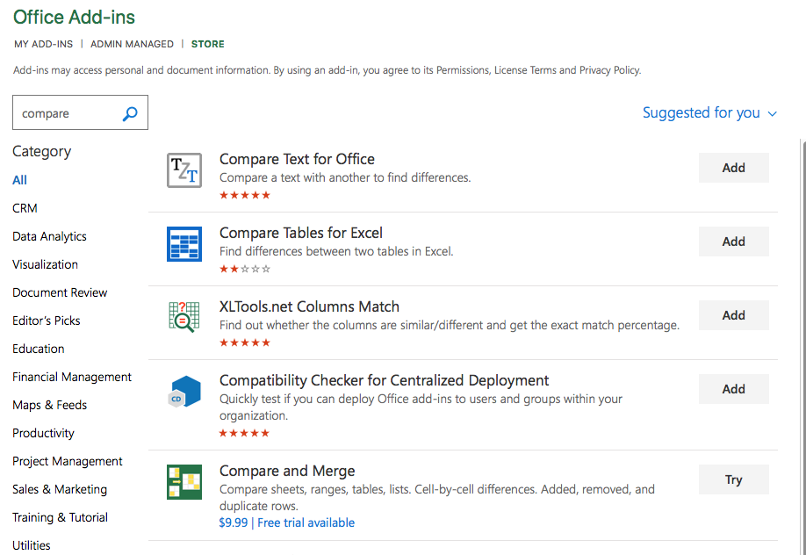The width and height of the screenshot is (806, 555).
Task: Add XLTools.net Columns Match
Action: pos(733,314)
